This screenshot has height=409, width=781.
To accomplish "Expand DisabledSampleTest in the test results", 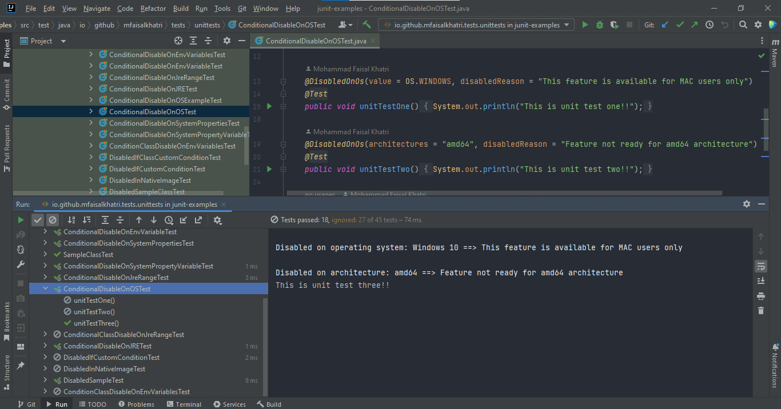I will point(46,380).
